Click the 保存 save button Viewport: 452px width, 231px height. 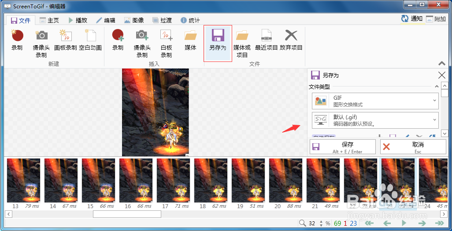tap(343, 147)
